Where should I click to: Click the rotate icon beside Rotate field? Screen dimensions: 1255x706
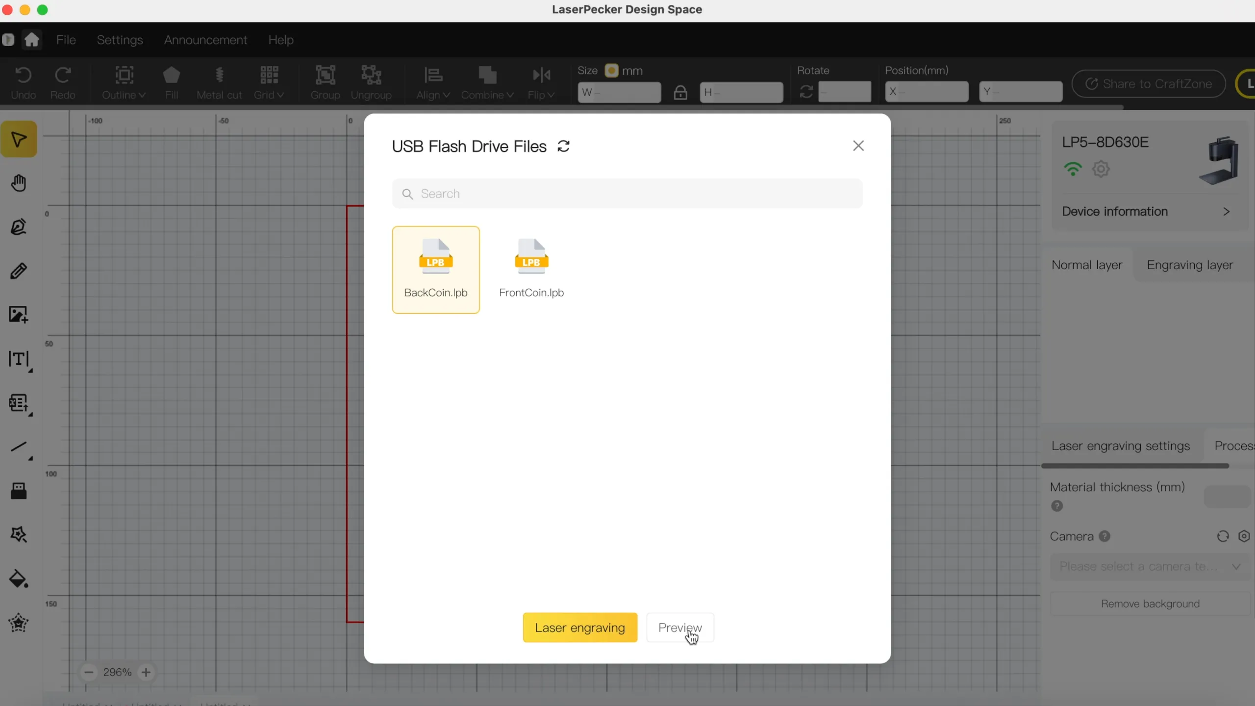pos(806,92)
